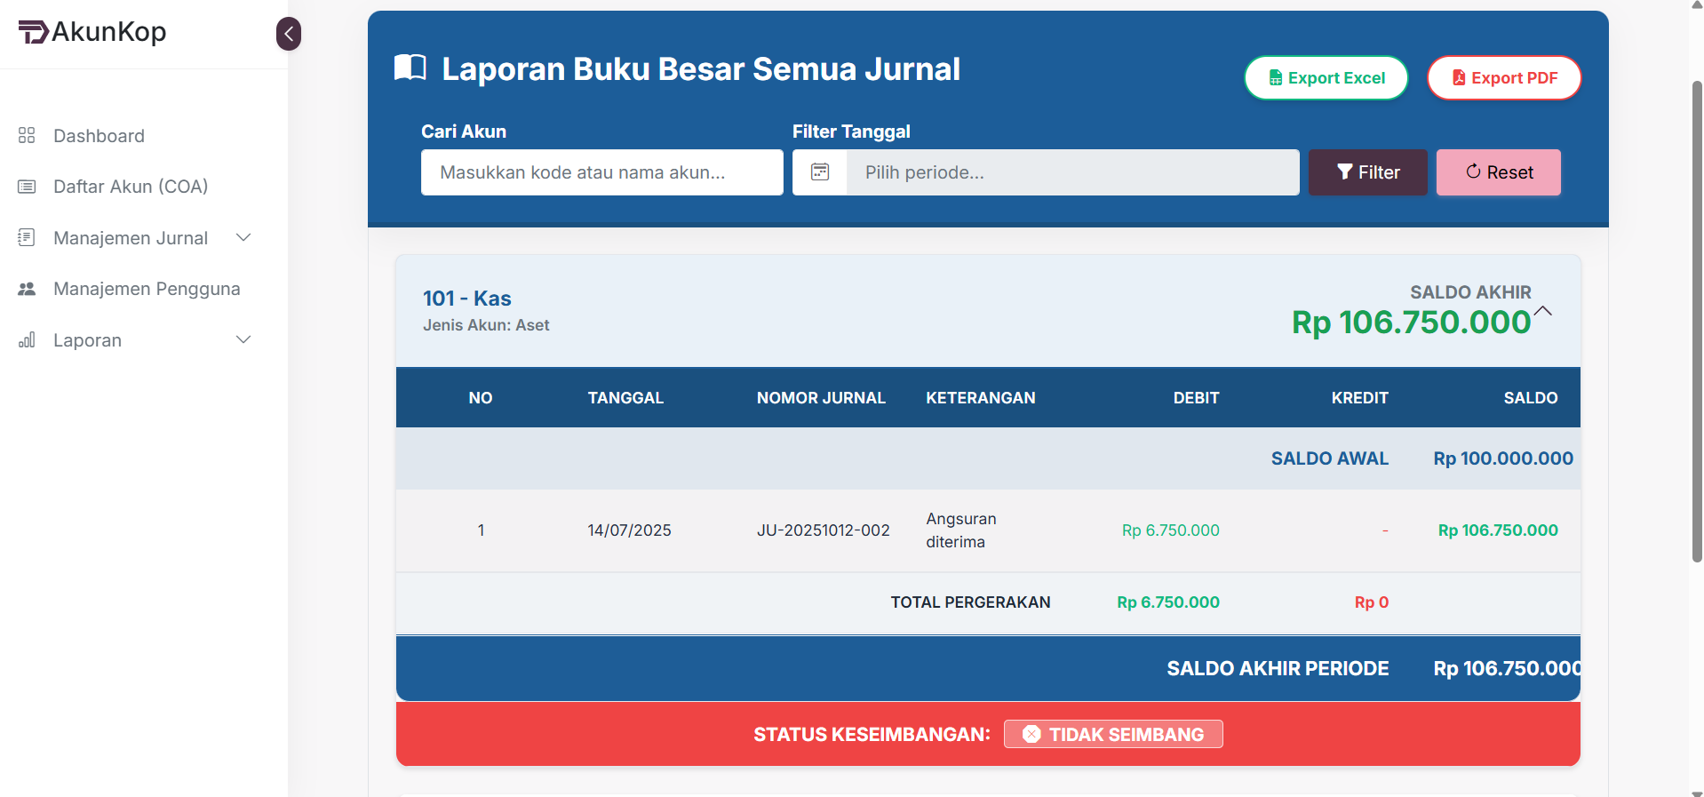Click the TOTAL PERGERAKAN label

(970, 602)
